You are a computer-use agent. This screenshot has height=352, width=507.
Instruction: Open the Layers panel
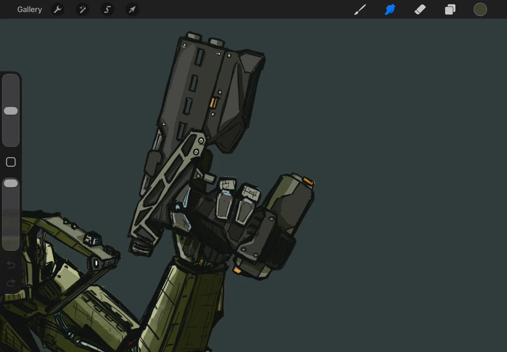(x=450, y=10)
